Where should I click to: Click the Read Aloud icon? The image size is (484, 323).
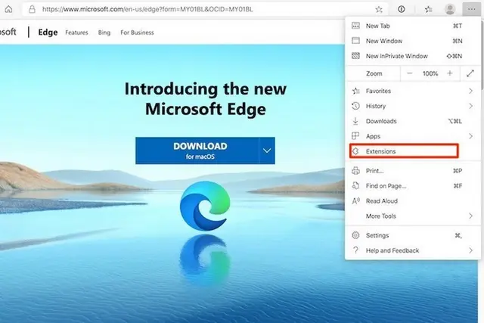click(356, 200)
